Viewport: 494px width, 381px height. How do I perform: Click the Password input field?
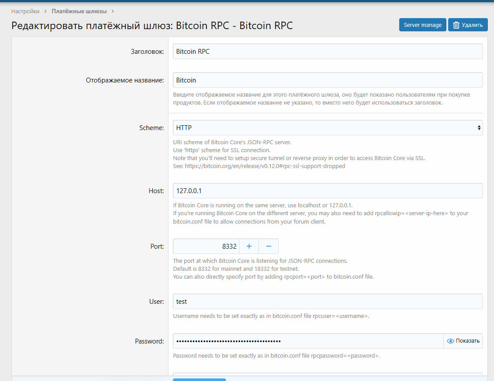tap(308, 341)
